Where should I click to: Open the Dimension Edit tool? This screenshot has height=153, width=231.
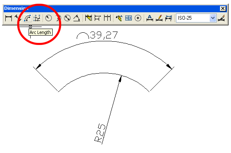(x=149, y=18)
